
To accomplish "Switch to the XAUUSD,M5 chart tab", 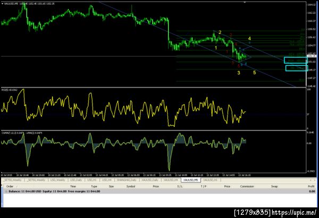I will click(191, 180).
